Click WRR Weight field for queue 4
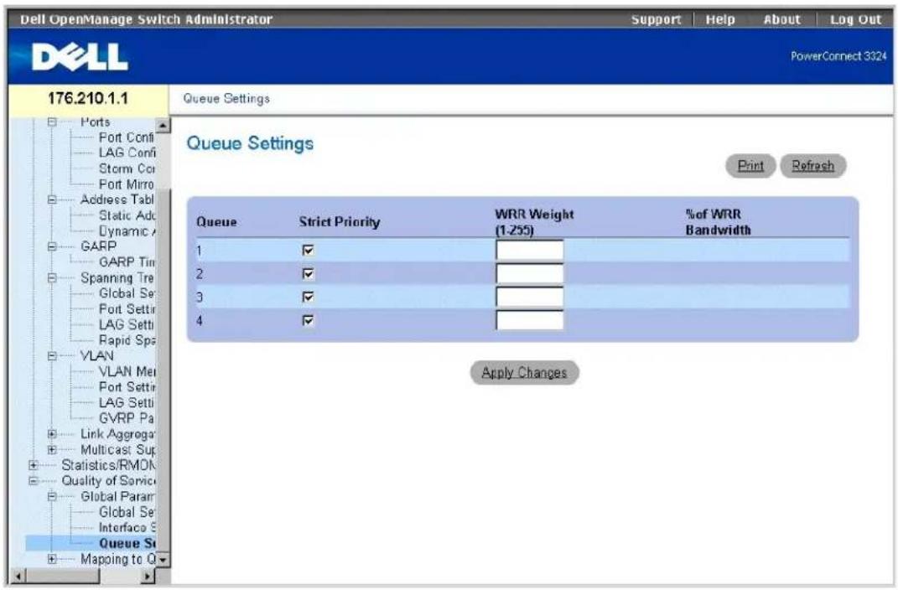This screenshot has width=898, height=590. click(529, 320)
